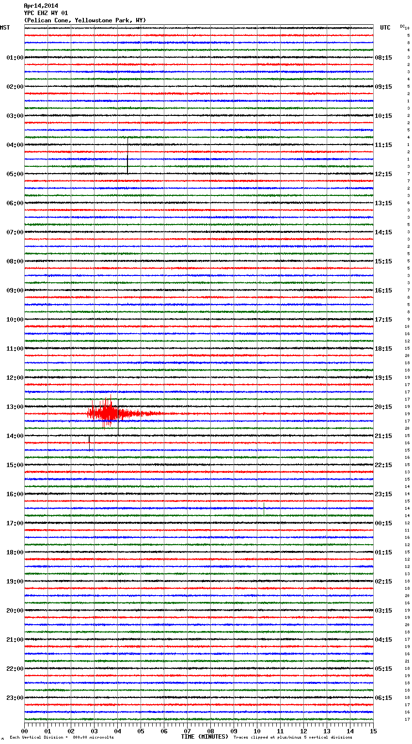Viewport: 412px width, 744px height.
Task: Choose the 20:00 MST time label
Action: coord(15,611)
